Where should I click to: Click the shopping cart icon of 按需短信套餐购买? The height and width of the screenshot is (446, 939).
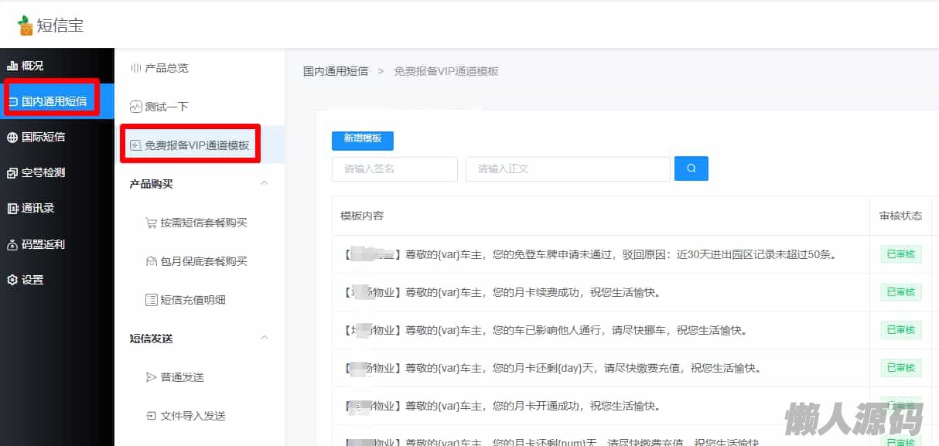(x=152, y=223)
